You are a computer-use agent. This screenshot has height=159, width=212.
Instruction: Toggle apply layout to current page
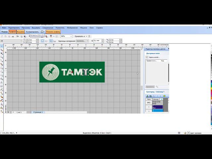pos(55,41)
